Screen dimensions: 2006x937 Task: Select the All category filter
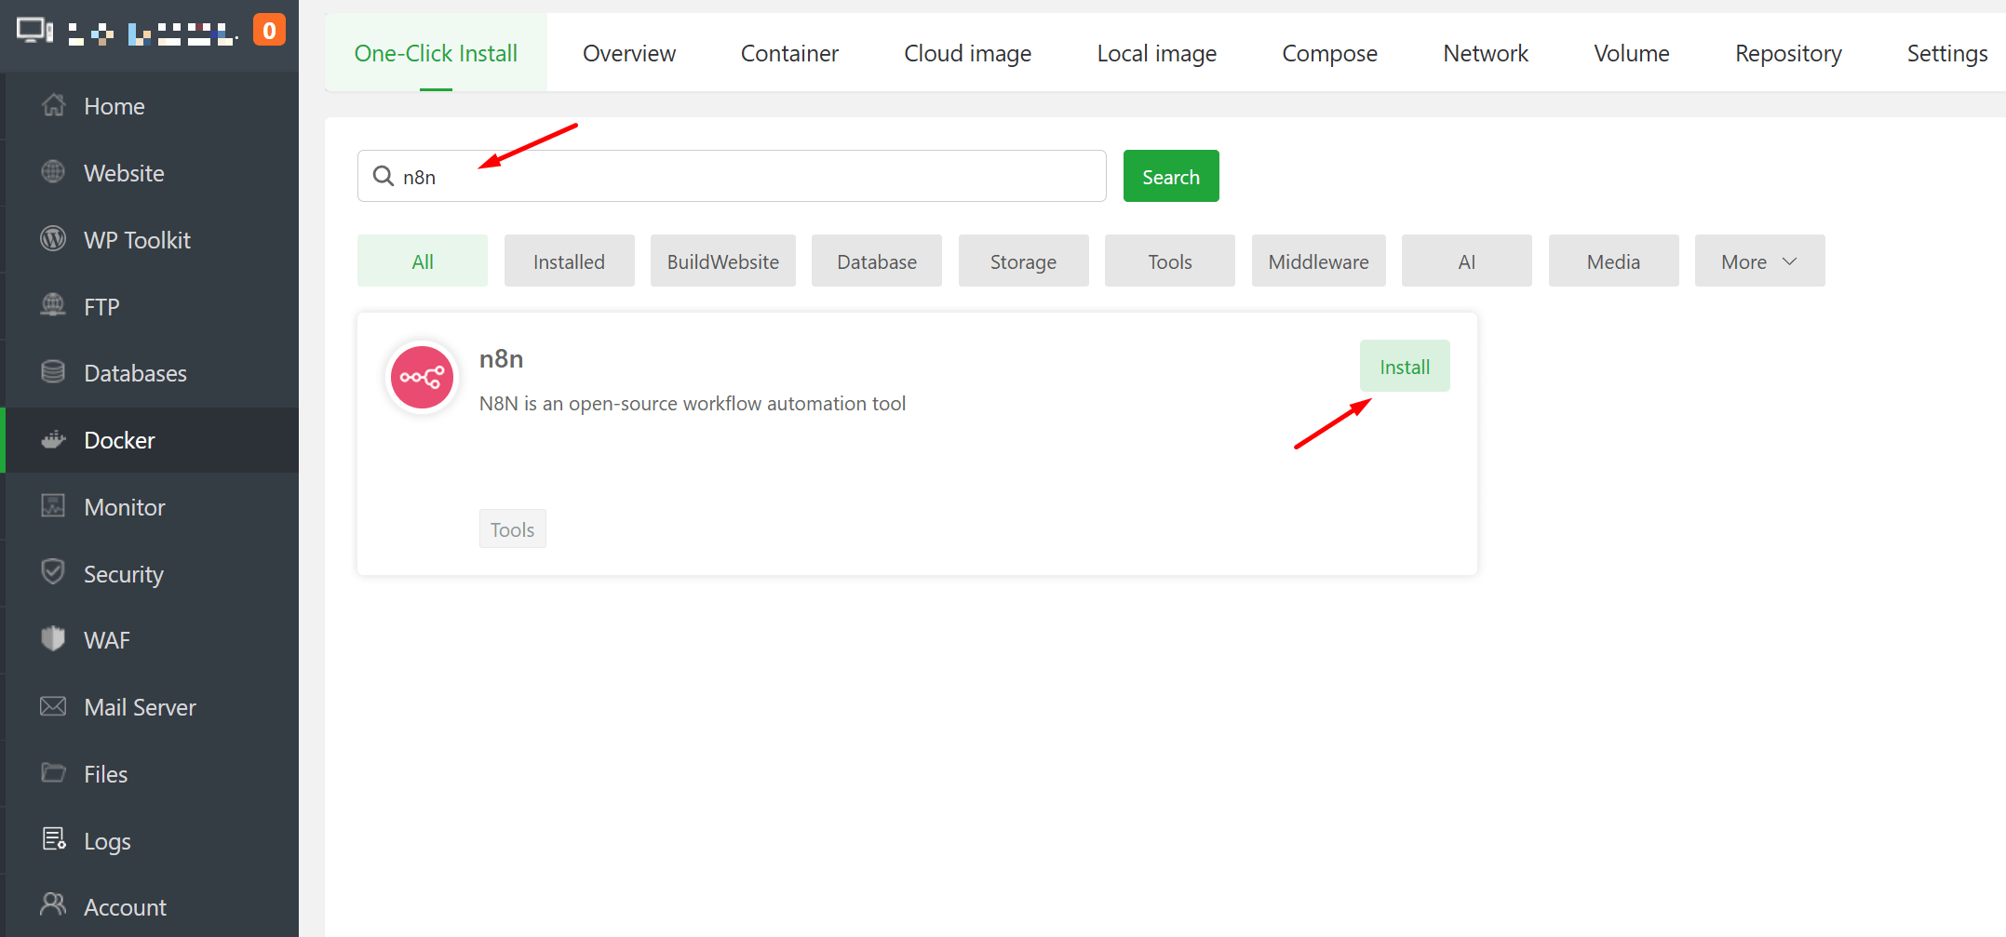(423, 261)
